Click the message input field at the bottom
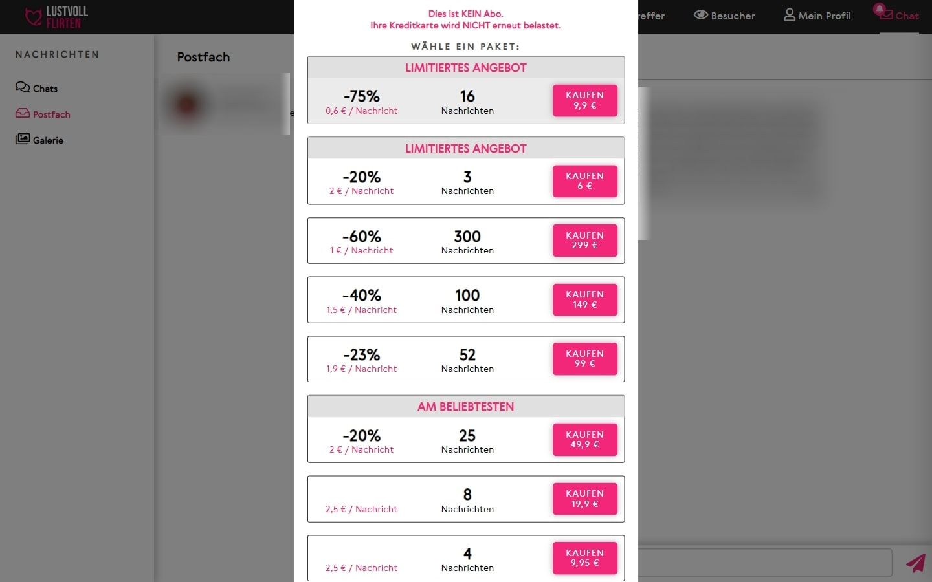The height and width of the screenshot is (582, 932). (764, 563)
